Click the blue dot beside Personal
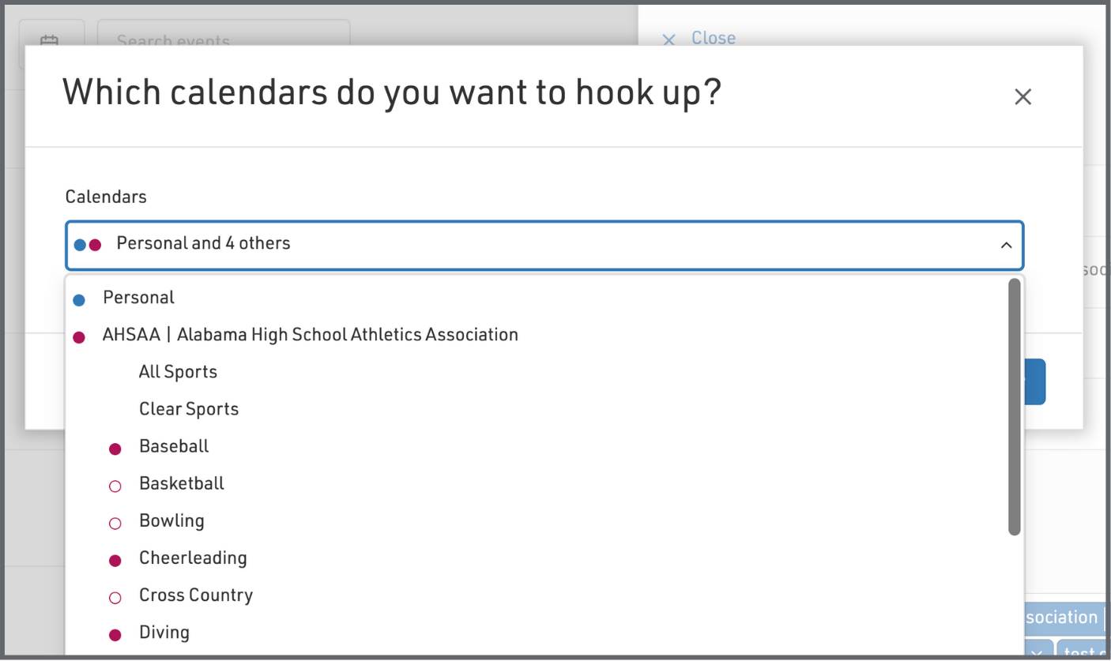Viewport: 1111px width, 661px height. pos(79,300)
